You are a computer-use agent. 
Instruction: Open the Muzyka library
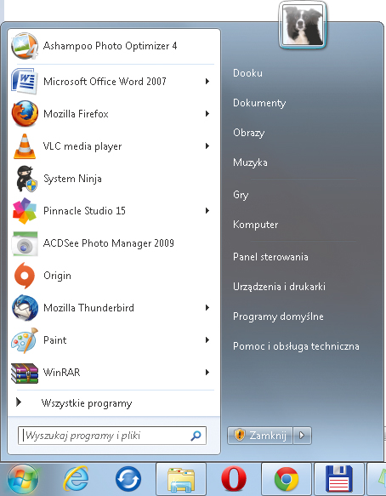(250, 162)
